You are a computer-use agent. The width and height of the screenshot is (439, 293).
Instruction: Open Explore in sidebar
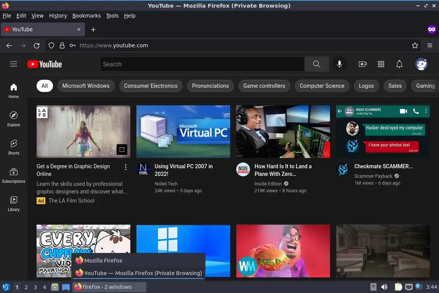pos(14,119)
